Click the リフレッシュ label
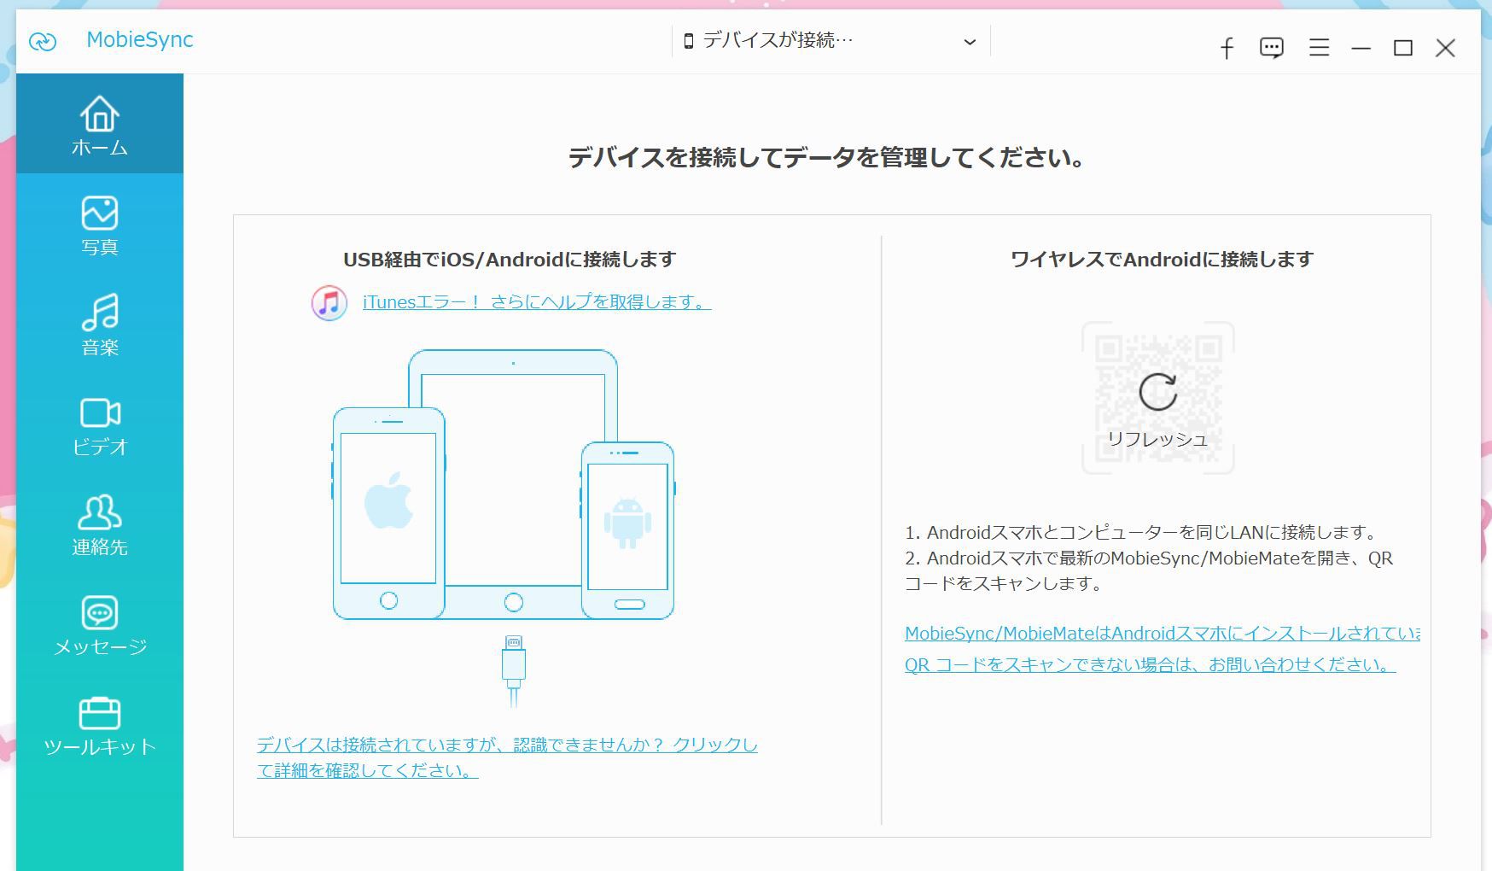This screenshot has width=1492, height=871. [1157, 439]
